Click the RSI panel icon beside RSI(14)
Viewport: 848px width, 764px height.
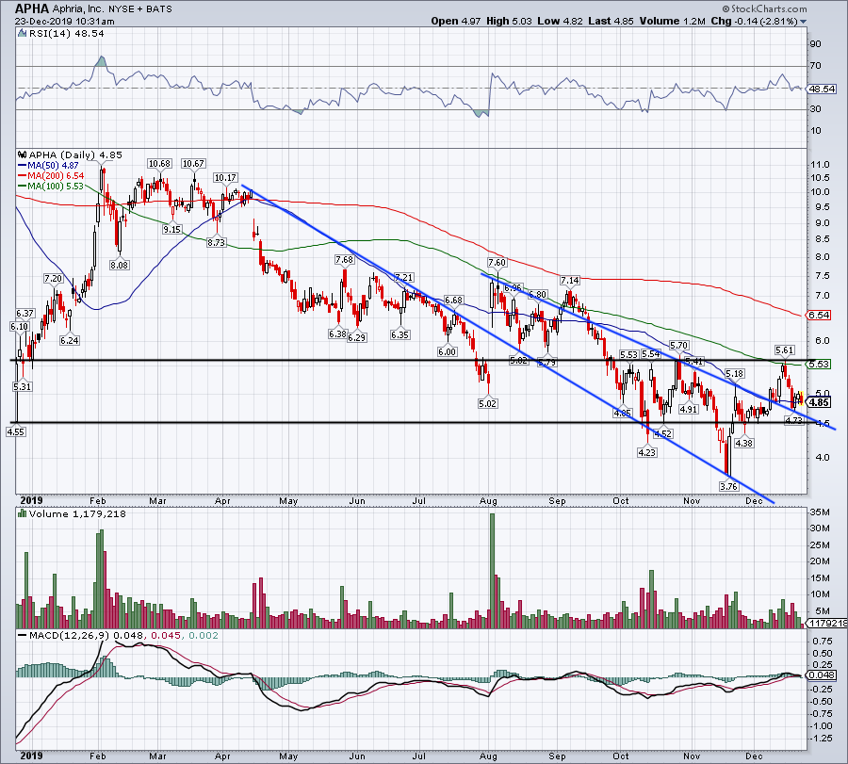[22, 33]
